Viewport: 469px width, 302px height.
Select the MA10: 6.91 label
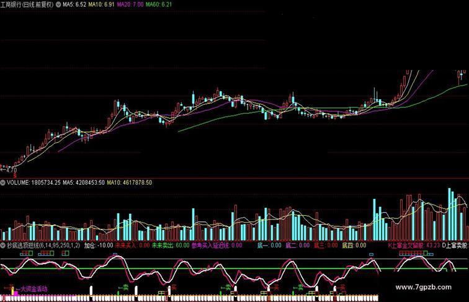pos(101,4)
